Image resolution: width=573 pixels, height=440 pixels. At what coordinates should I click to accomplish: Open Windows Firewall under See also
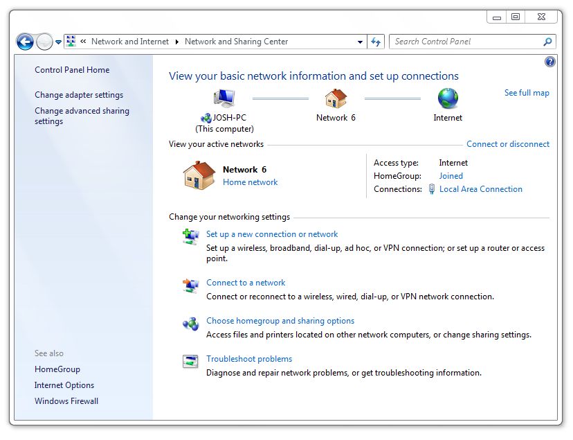[x=66, y=401]
